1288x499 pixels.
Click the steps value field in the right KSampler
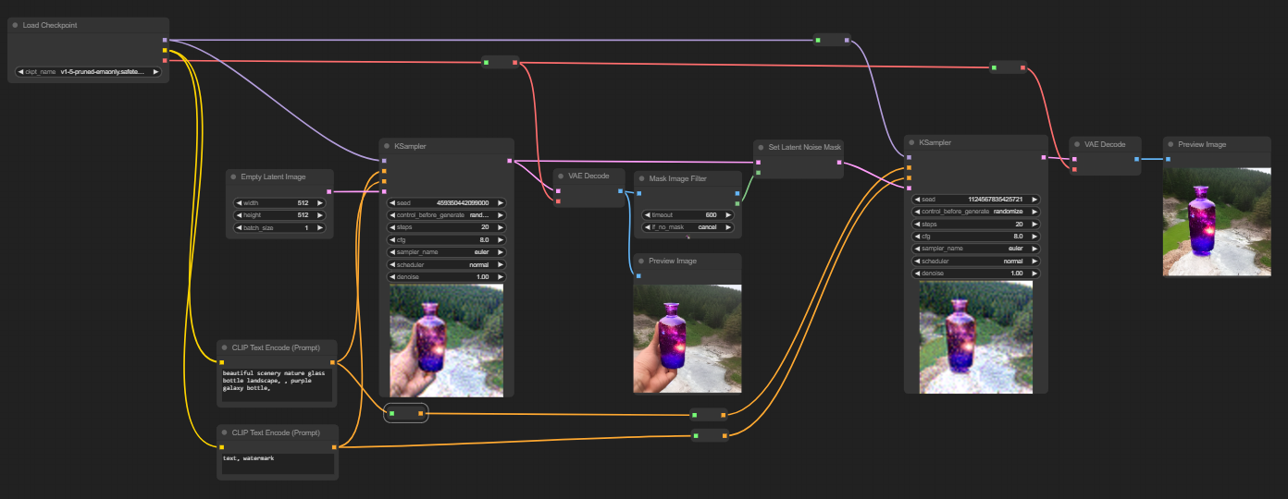pos(975,224)
